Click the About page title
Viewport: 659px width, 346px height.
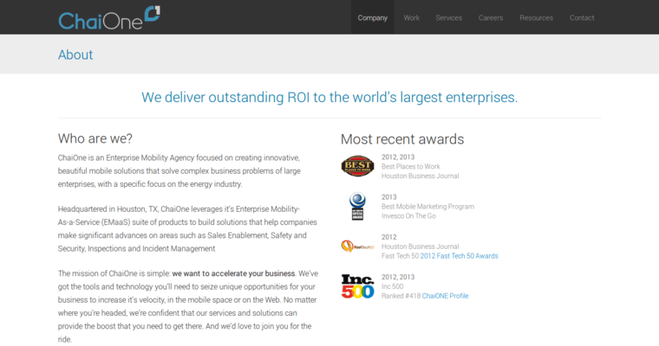tap(75, 54)
